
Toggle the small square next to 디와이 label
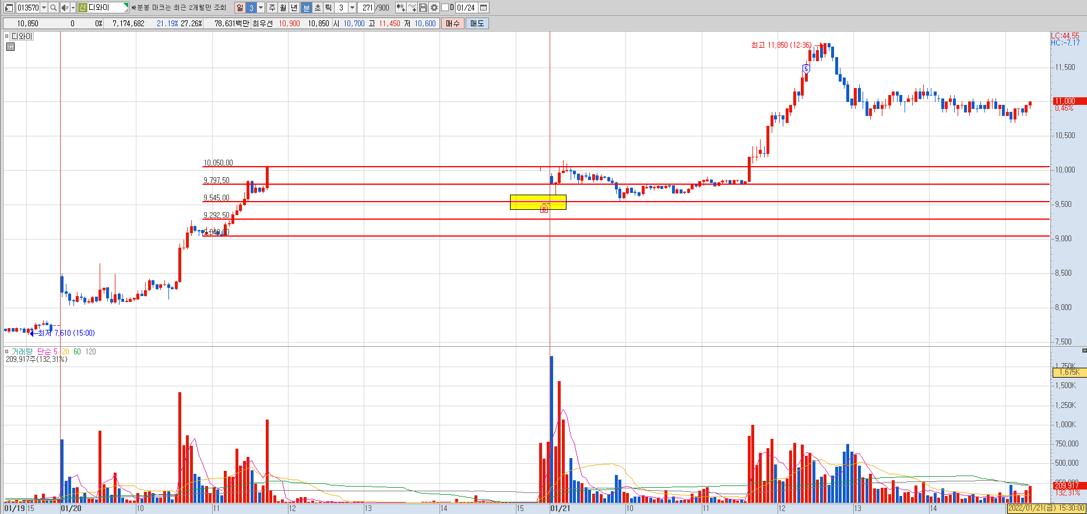coord(7,36)
